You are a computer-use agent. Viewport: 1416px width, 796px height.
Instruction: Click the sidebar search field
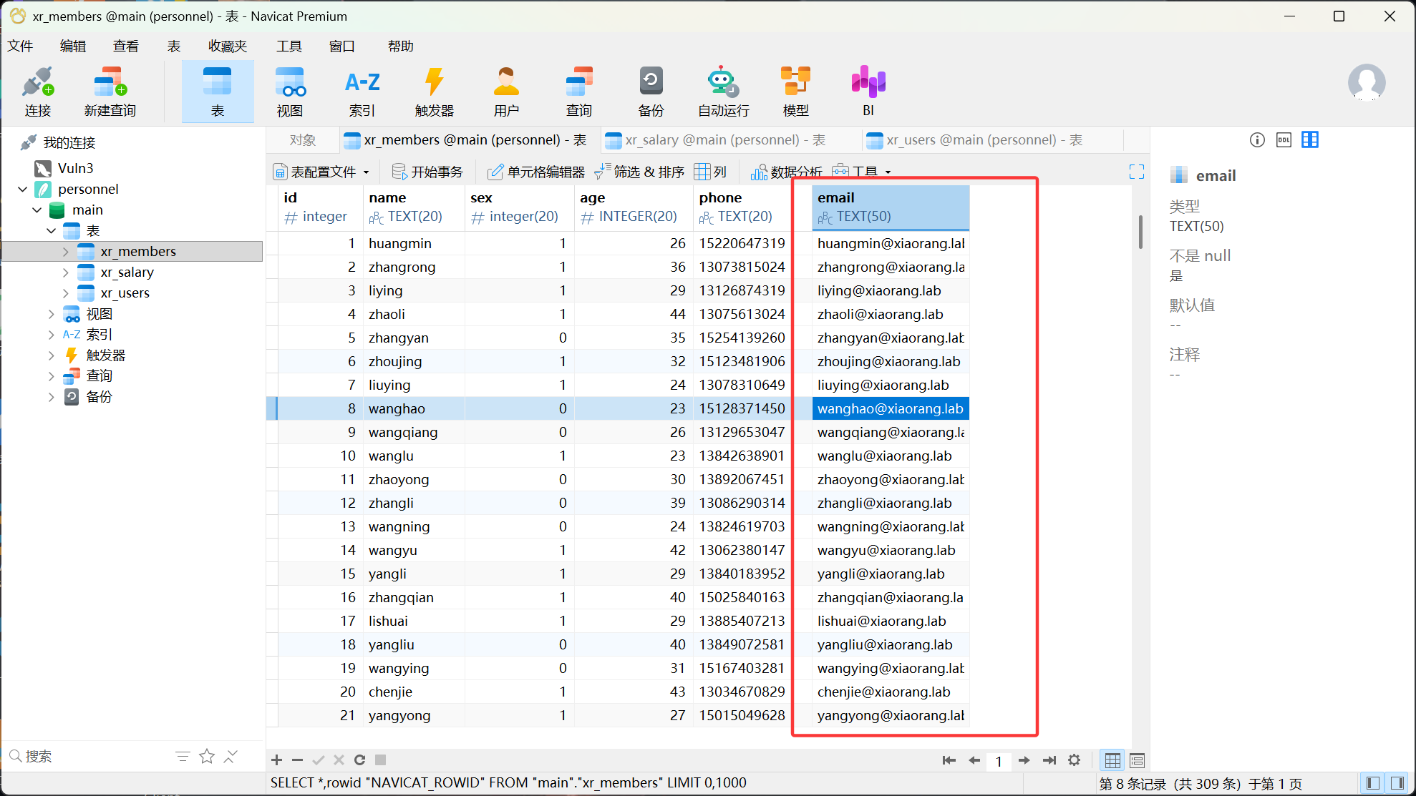click(x=93, y=757)
